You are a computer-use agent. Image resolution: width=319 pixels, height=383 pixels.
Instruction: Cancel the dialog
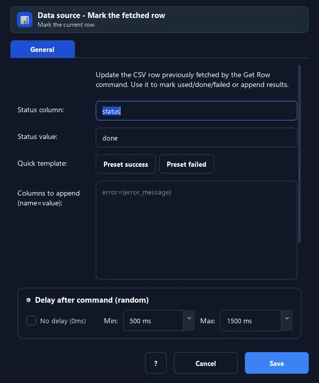205,363
